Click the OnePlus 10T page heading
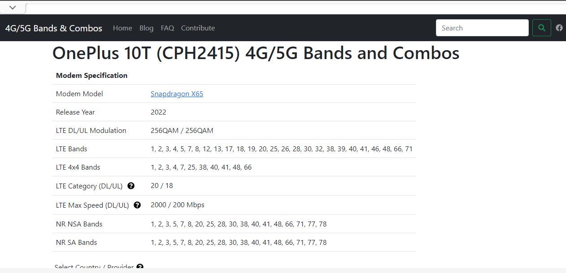Screen dimensions: 566x273 [x=256, y=53]
